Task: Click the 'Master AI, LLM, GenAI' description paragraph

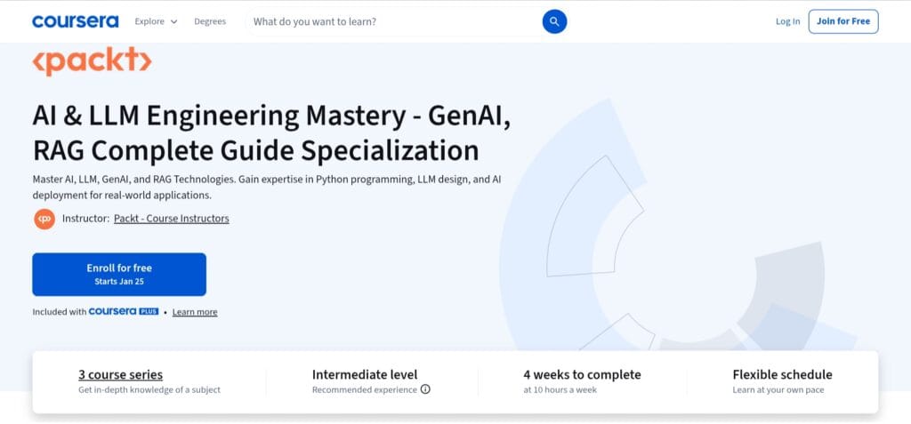Action: [267, 187]
